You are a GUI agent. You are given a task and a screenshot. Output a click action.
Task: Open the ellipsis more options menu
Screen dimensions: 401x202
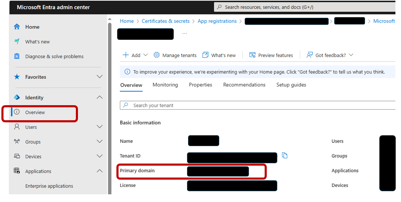[x=184, y=34]
